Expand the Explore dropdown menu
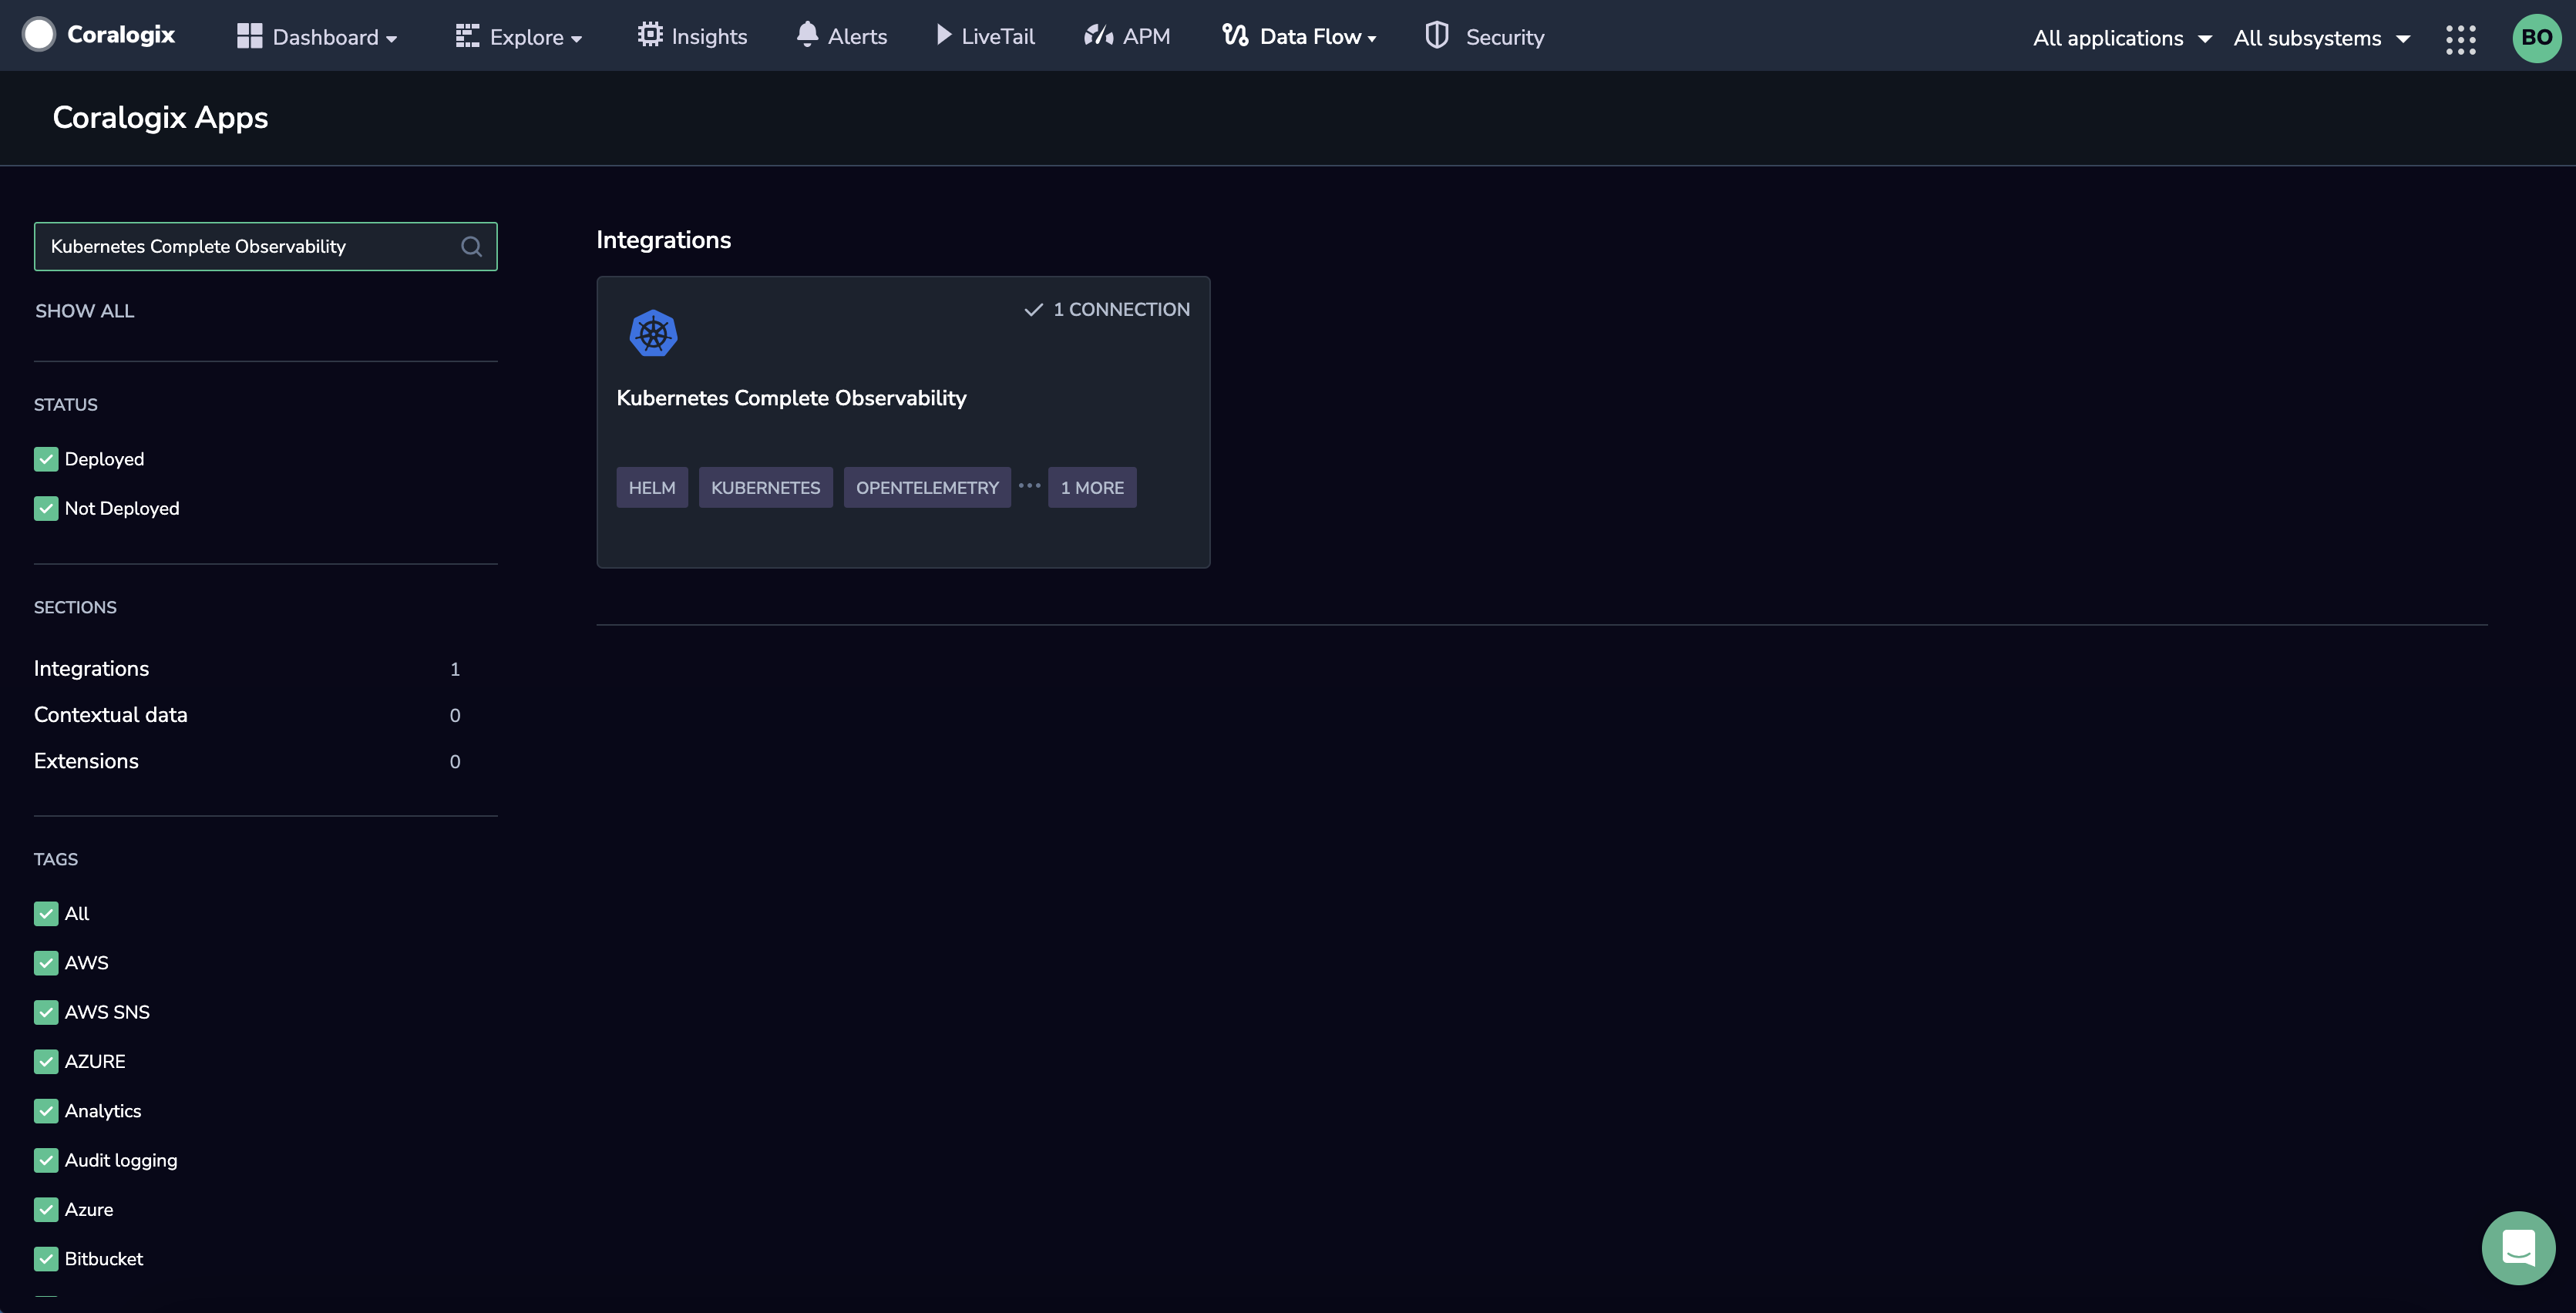This screenshot has width=2576, height=1313. pyautogui.click(x=576, y=39)
